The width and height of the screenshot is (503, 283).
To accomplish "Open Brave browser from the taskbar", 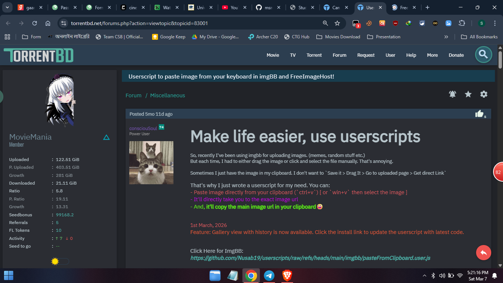I will (287, 276).
